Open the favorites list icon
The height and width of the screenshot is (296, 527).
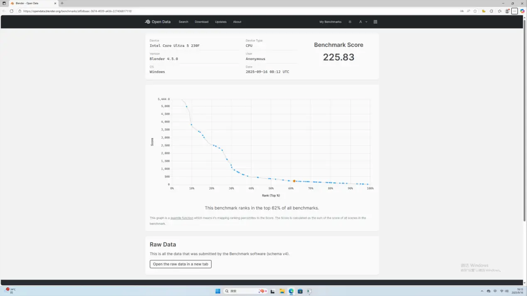coord(500,11)
